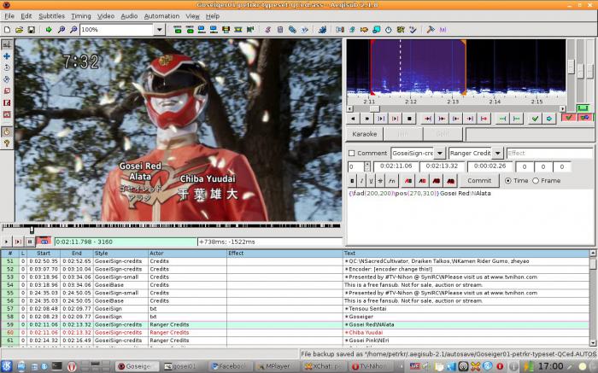Open the KDE start menu button
The width and height of the screenshot is (598, 373).
(7, 366)
